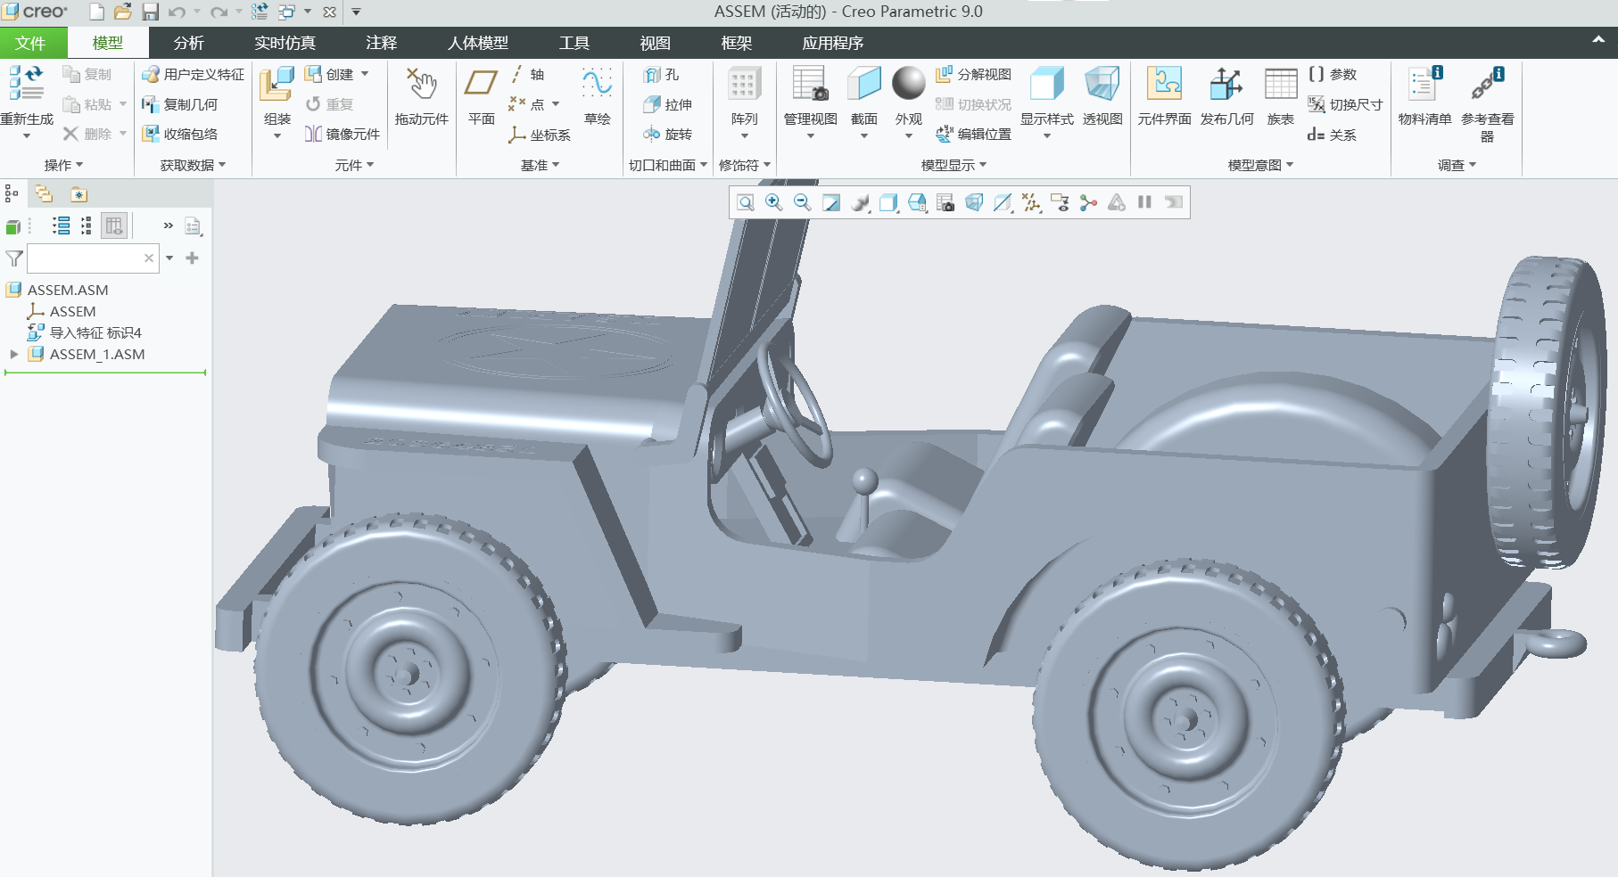Open the 基准 (Datum) group dropdown
Screen dimensions: 1618x877
point(540,165)
